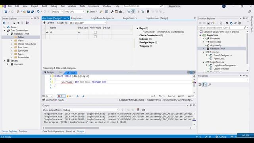Screen dimensions: 254x143
Task: Switch to Toolbox tab
Action: 23,131
